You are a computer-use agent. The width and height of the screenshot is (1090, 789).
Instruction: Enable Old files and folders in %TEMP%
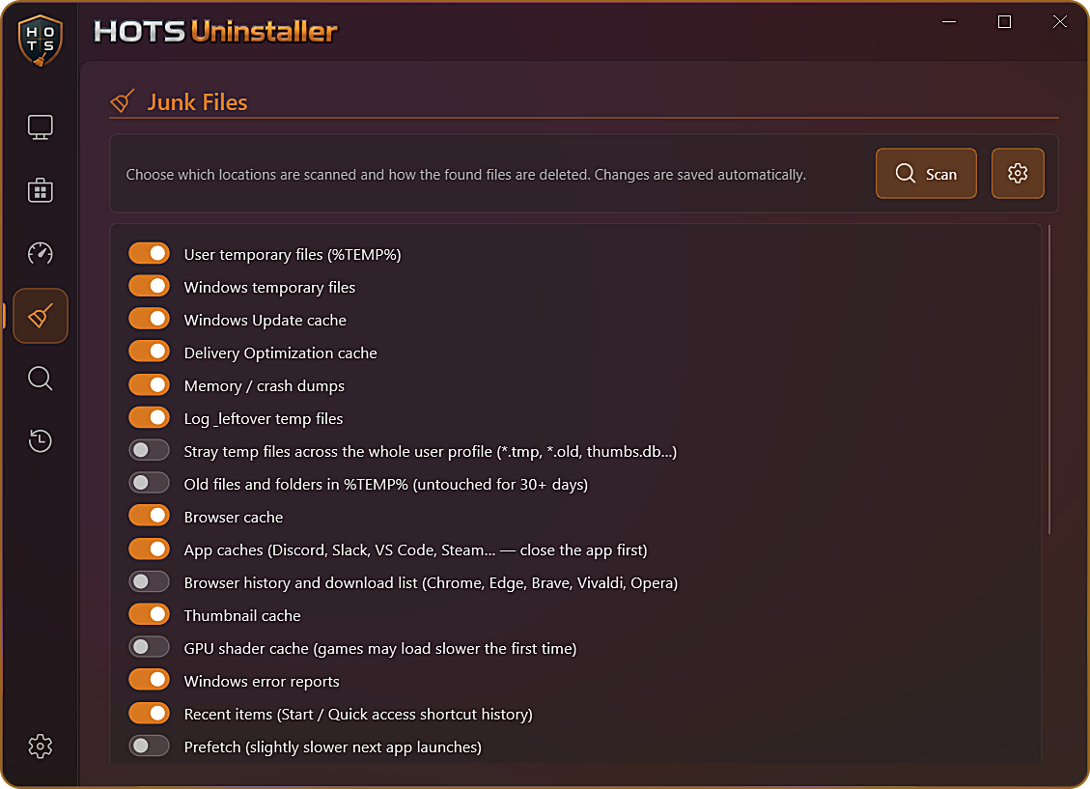[x=150, y=483]
